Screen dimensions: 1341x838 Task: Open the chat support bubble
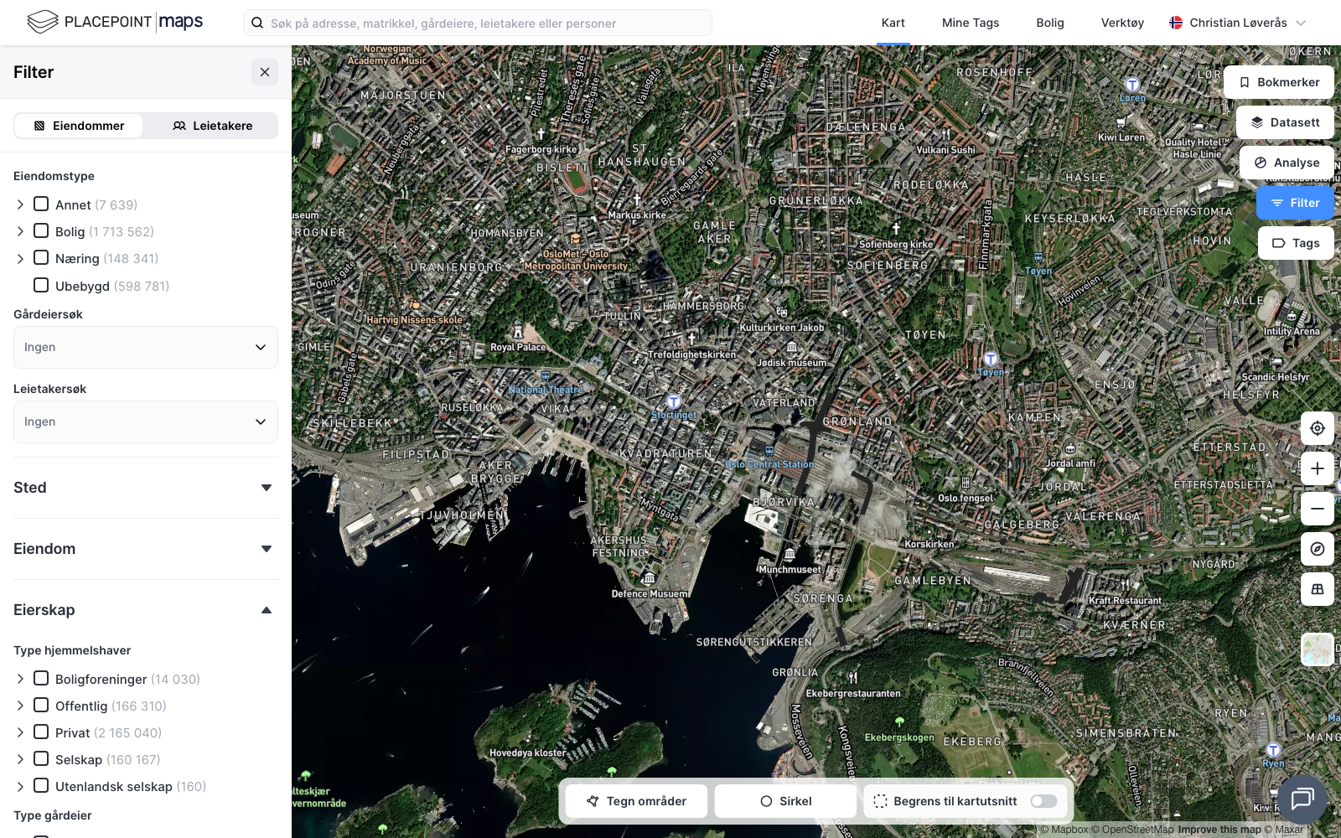(1302, 799)
